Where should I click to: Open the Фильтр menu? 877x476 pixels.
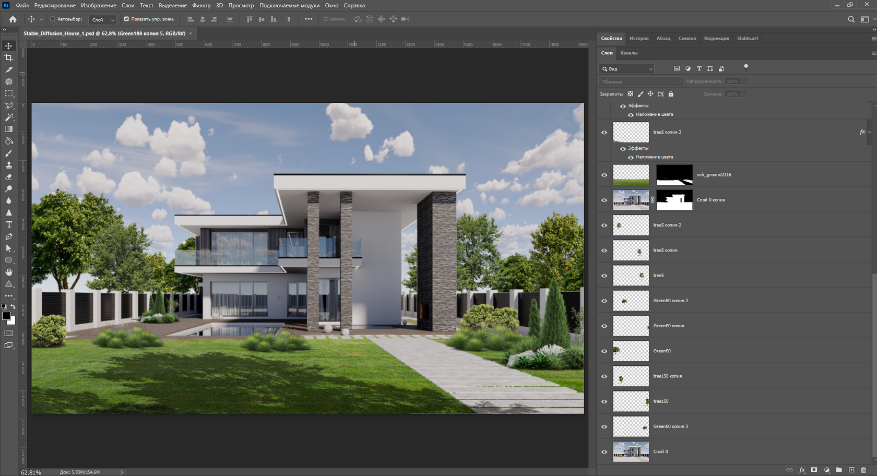pyautogui.click(x=201, y=5)
